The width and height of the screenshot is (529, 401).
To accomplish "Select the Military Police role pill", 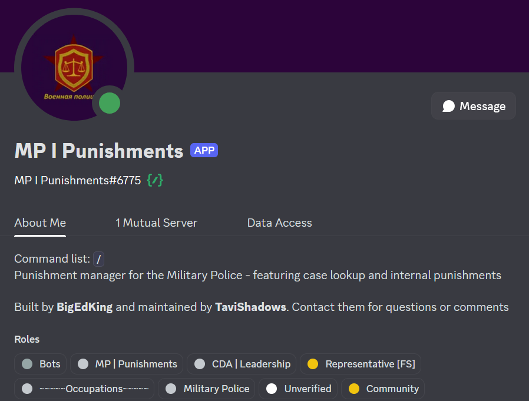I will coord(206,389).
